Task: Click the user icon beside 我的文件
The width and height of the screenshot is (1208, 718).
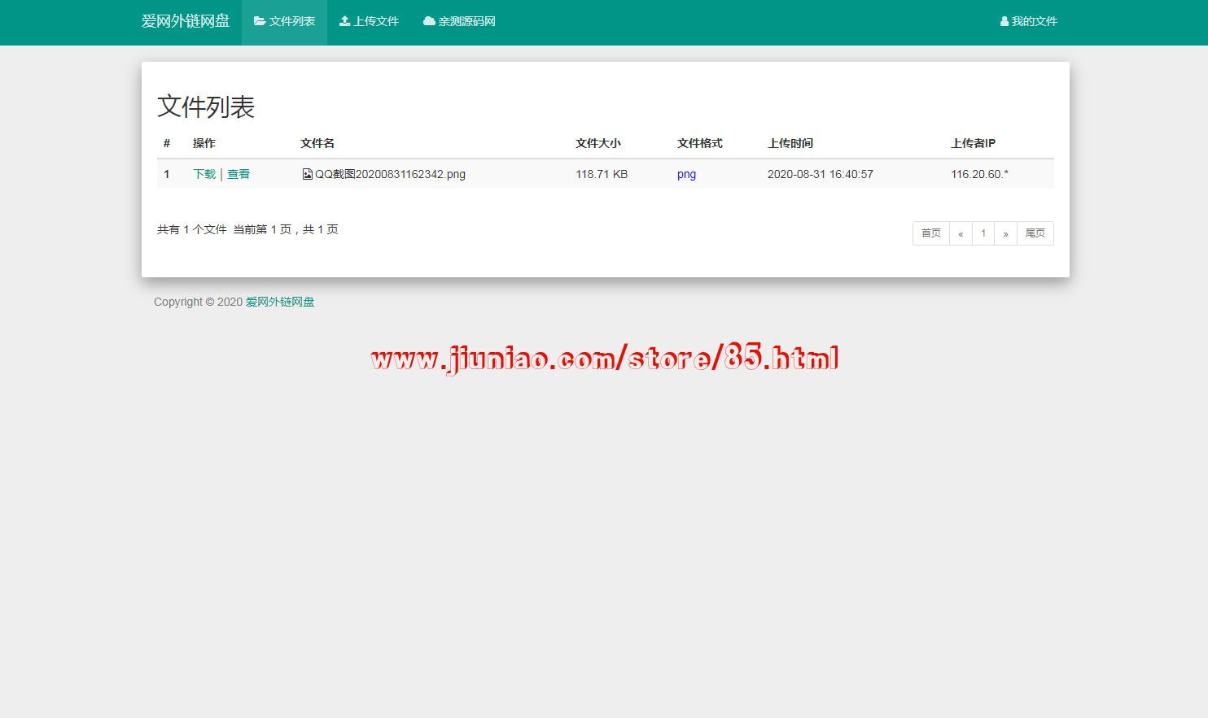Action: pyautogui.click(x=1004, y=22)
